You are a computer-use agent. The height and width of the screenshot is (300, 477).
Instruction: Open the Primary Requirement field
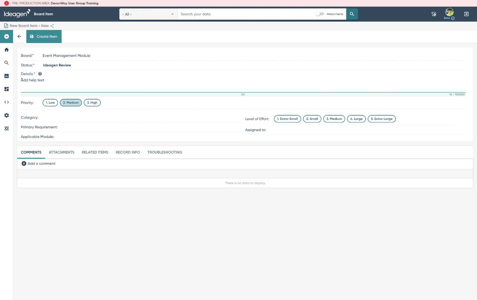131,127
